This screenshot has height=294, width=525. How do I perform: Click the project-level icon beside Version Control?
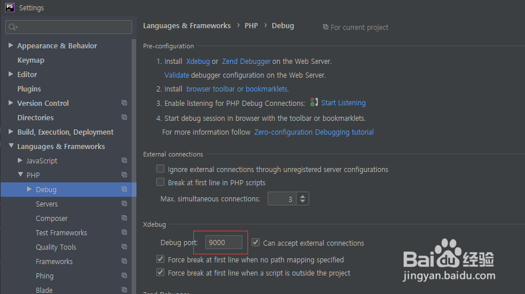(124, 103)
